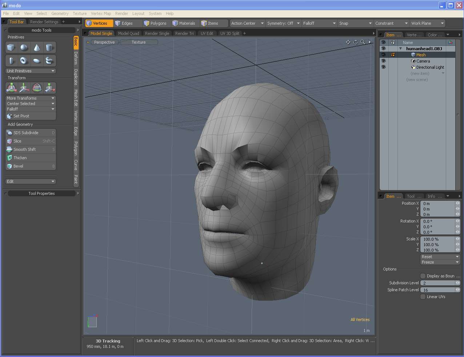The width and height of the screenshot is (464, 357).
Task: Open the Deform vertical tool tab
Action: click(76, 58)
